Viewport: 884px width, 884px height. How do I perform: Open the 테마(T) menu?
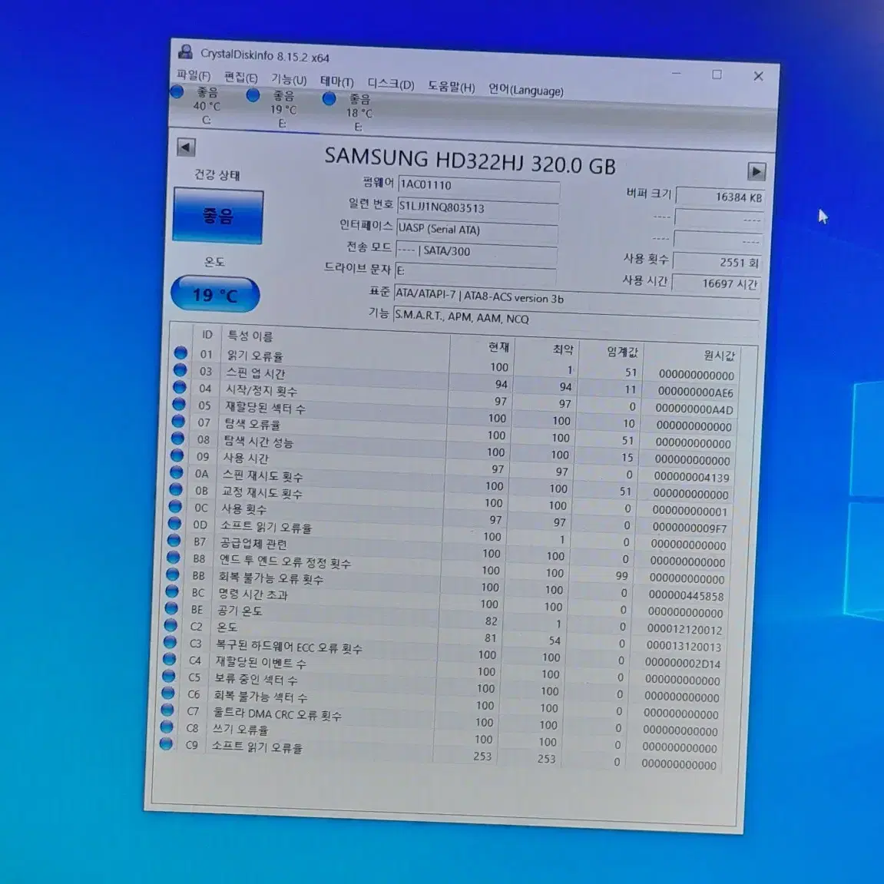click(x=336, y=81)
